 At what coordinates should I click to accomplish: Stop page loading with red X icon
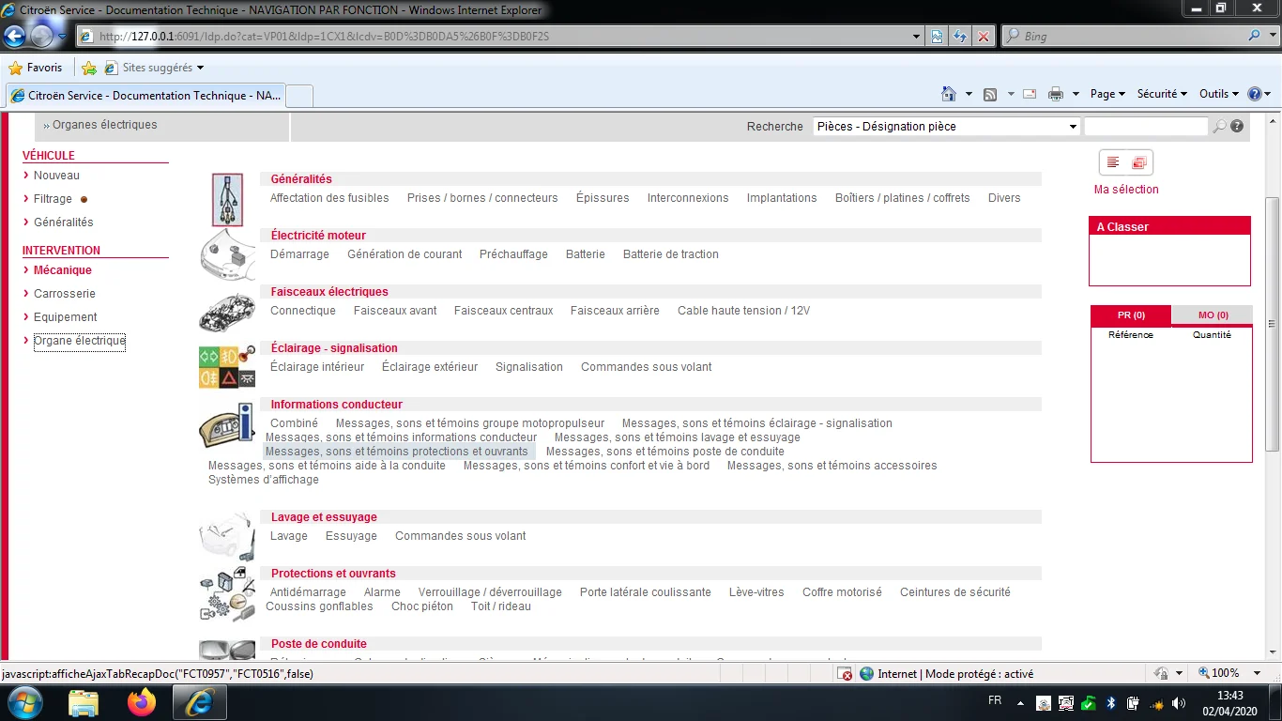pyautogui.click(x=983, y=37)
